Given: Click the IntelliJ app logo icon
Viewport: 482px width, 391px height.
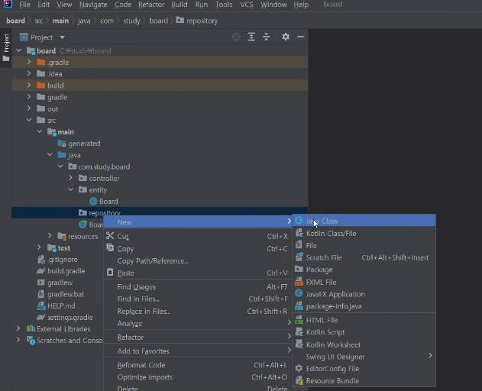Looking at the screenshot, I should pos(8,4).
